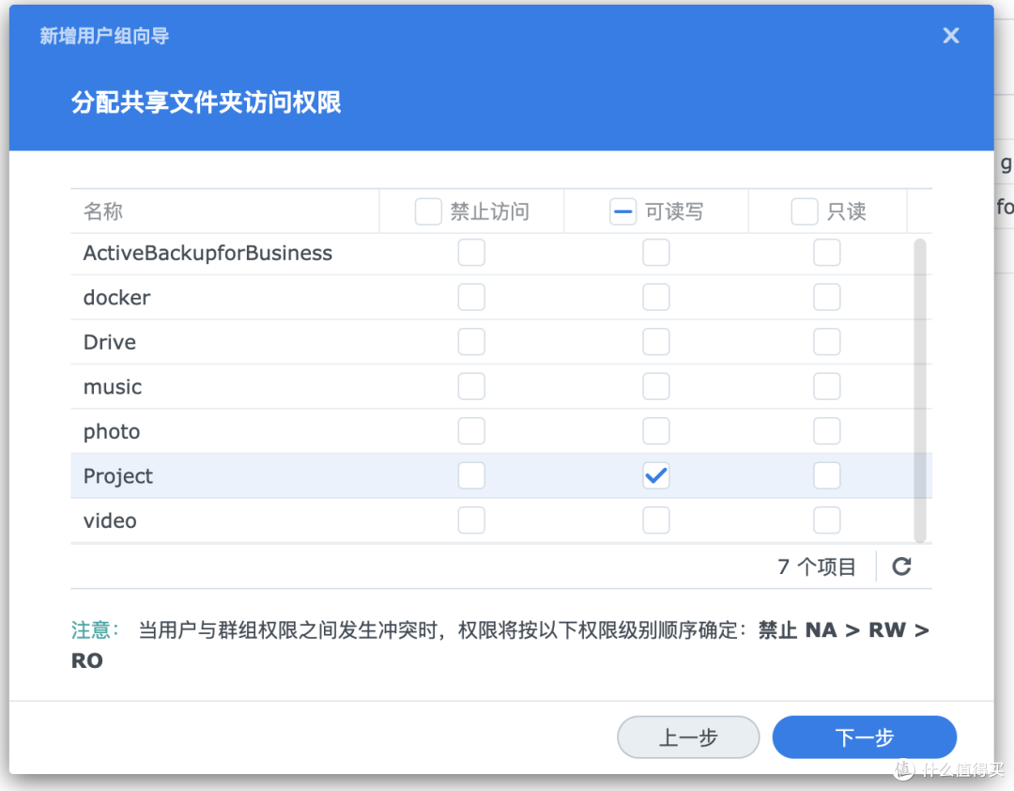Tick 只读 for Drive folder

pos(826,342)
